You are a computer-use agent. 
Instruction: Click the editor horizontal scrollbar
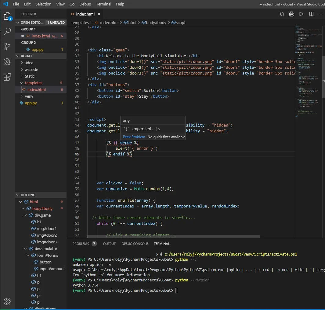(x=173, y=236)
